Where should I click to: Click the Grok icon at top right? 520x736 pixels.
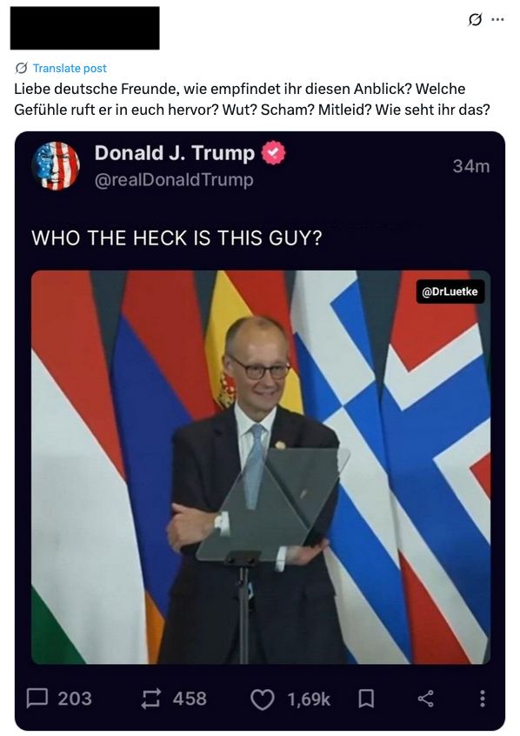475,20
